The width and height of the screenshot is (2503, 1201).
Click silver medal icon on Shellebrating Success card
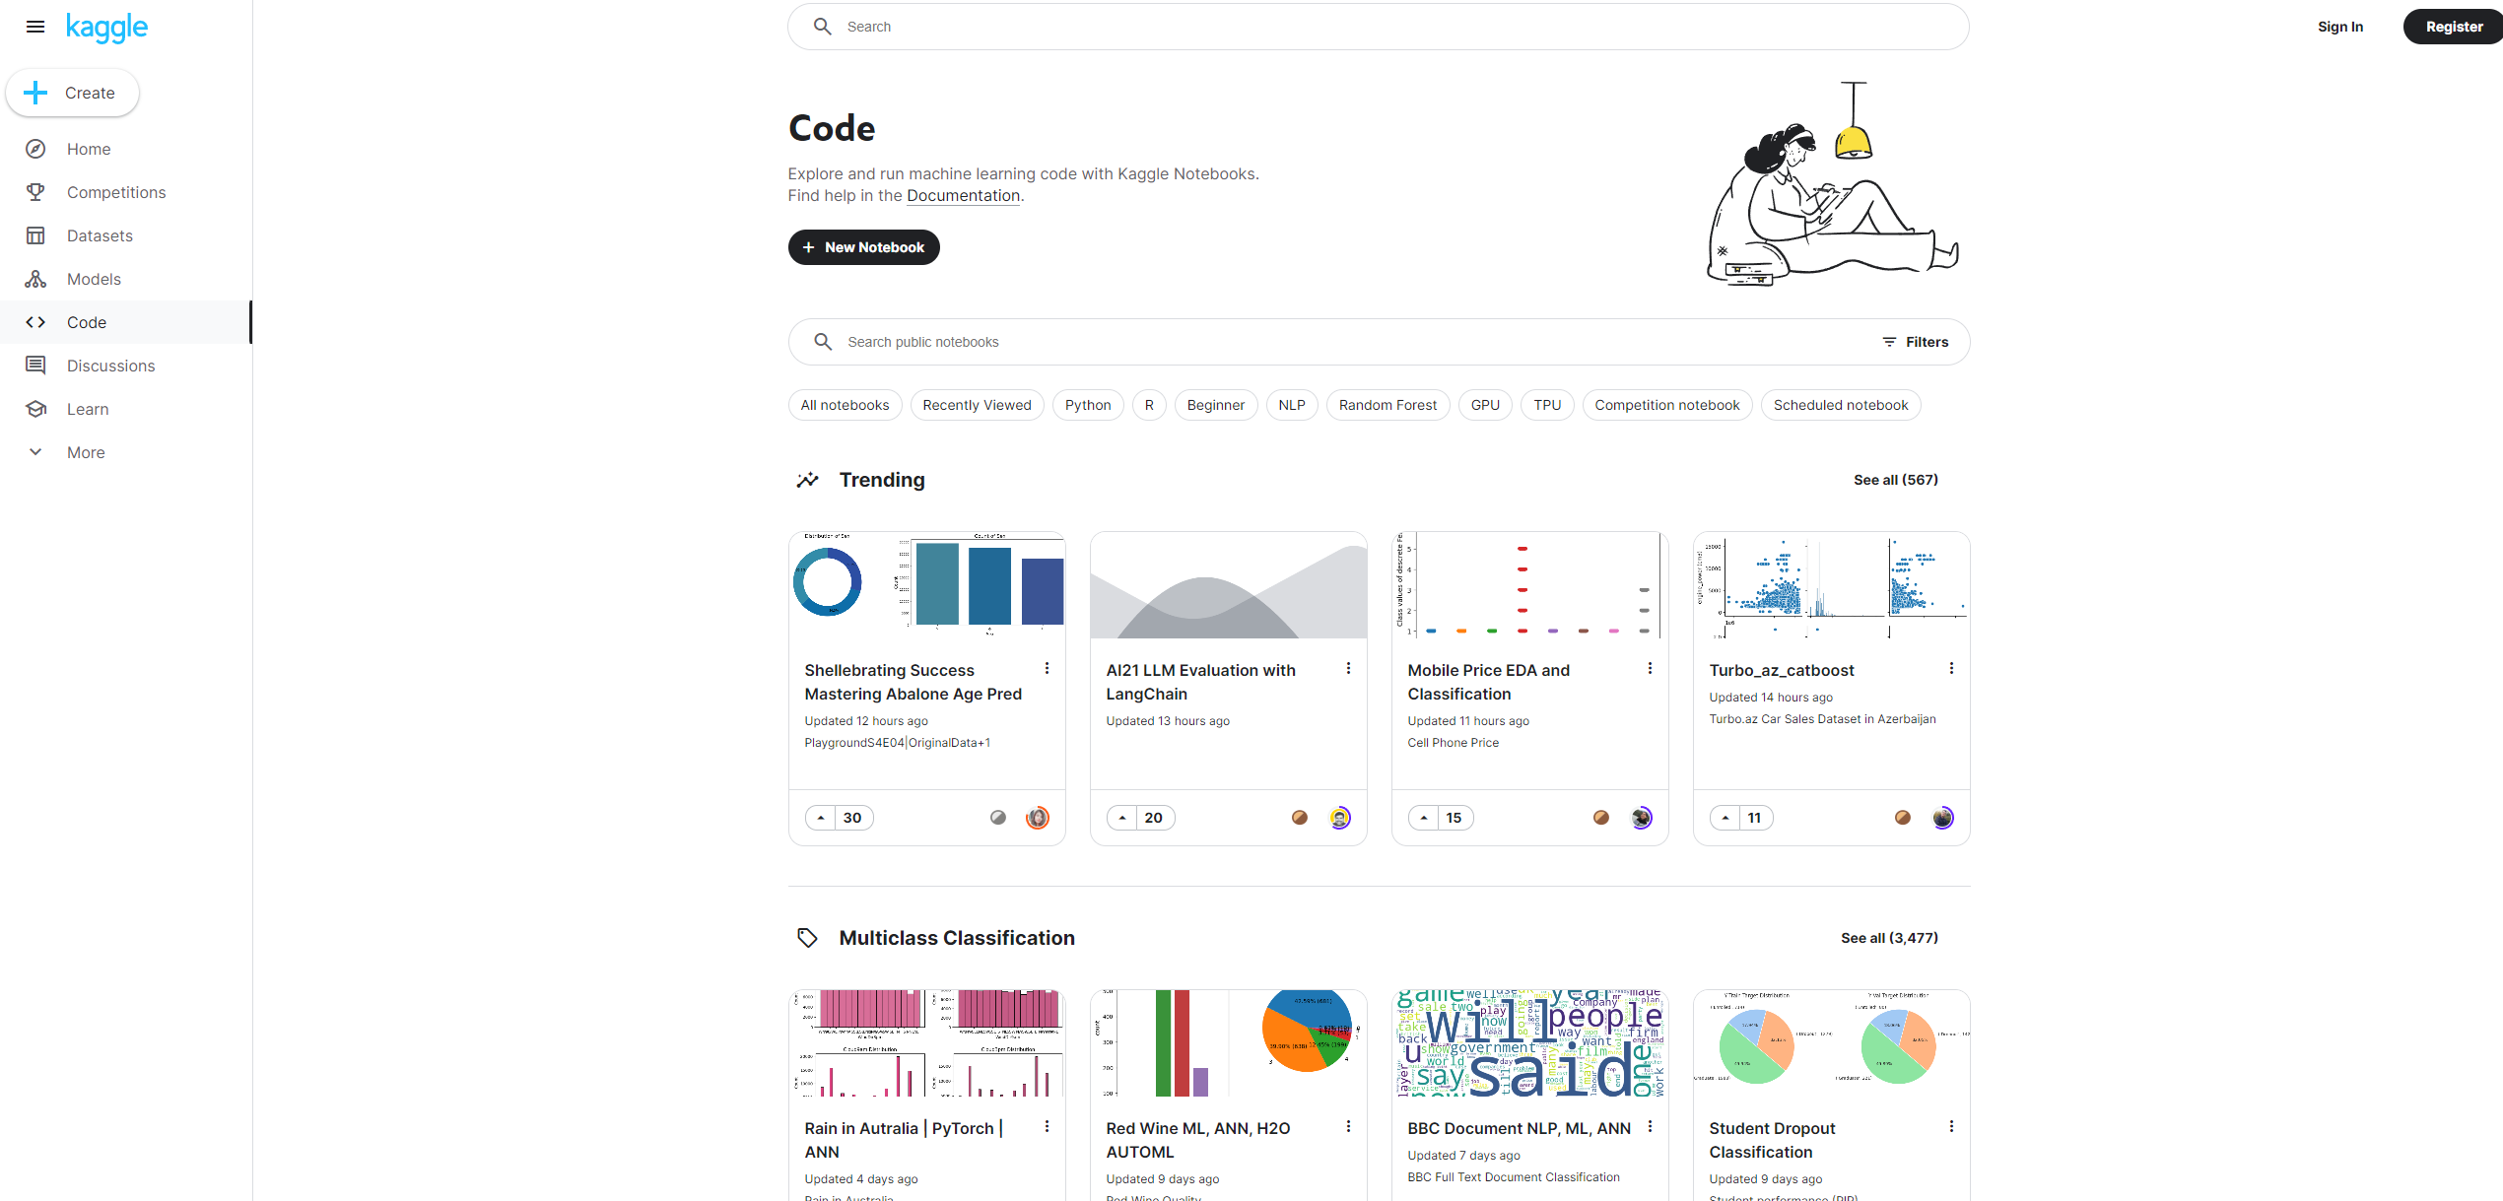point(998,818)
